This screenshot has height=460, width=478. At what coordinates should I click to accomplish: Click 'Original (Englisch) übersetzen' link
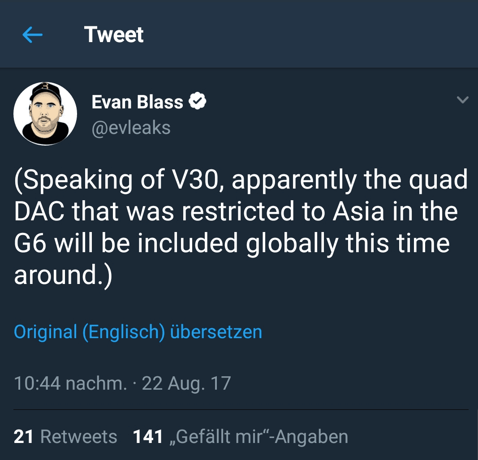(138, 331)
